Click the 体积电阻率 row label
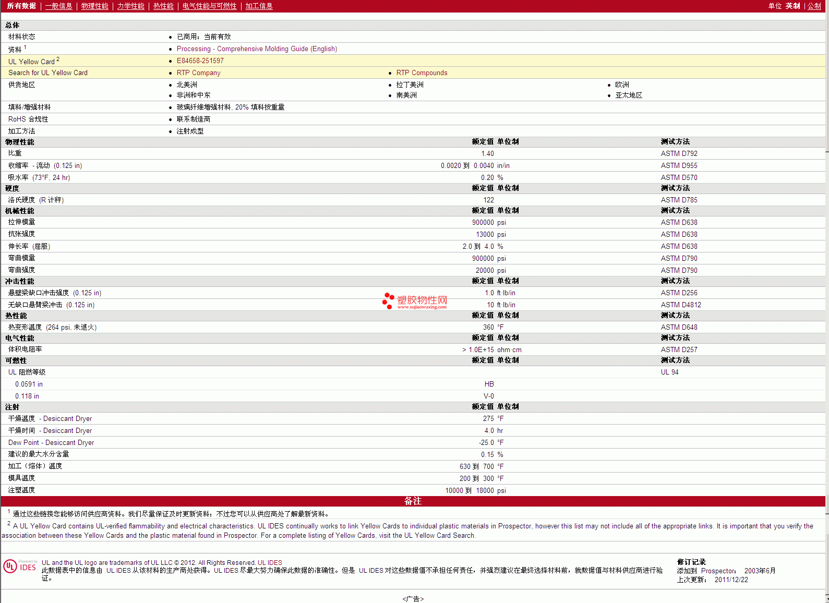 pyautogui.click(x=25, y=349)
